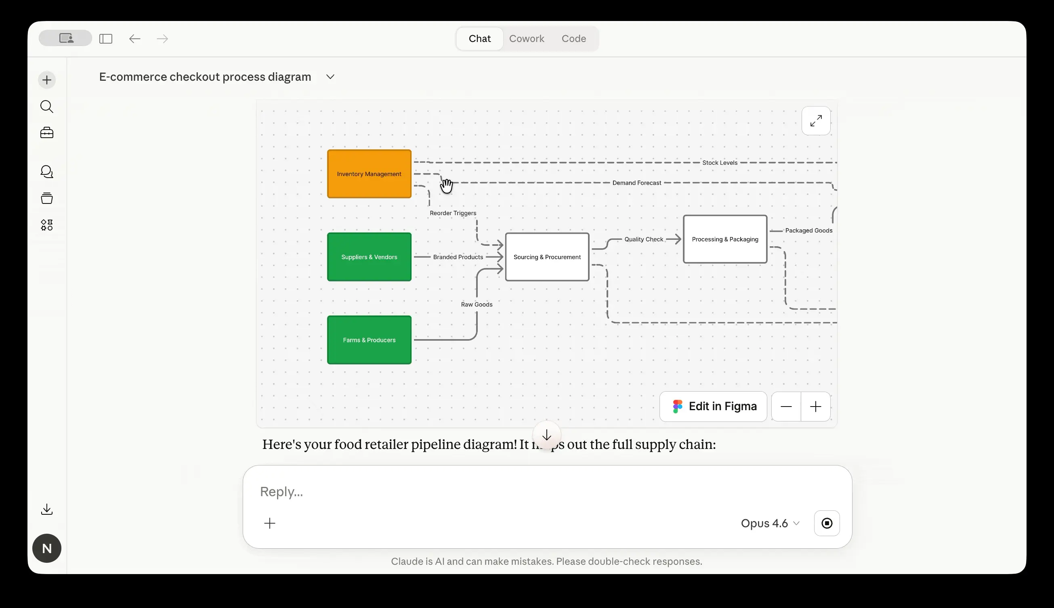Zoom in diagram with plus button
This screenshot has height=608, width=1054.
[x=815, y=406]
